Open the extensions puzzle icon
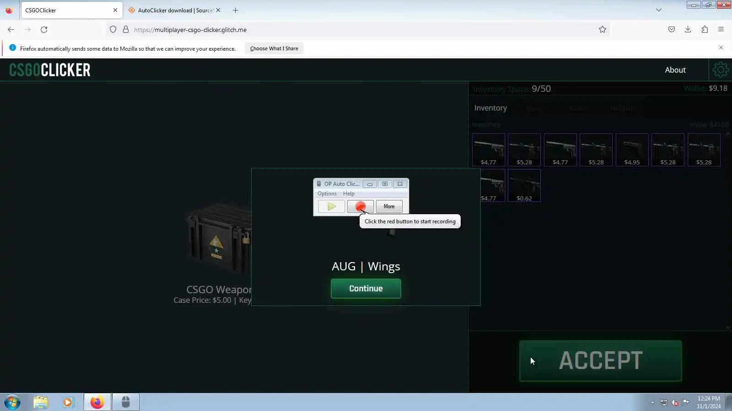This screenshot has height=411, width=732. pos(705,30)
